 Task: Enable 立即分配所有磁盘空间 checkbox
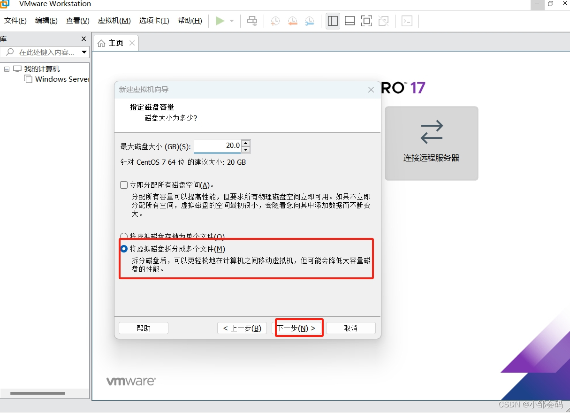coord(124,185)
